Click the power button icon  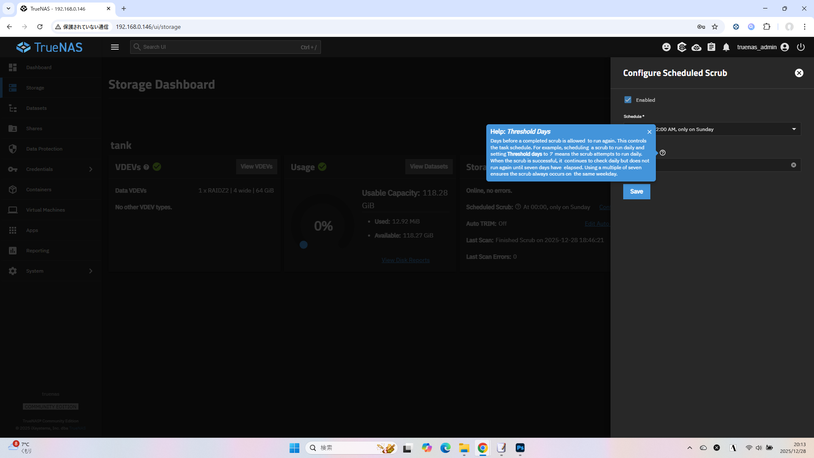coord(801,47)
